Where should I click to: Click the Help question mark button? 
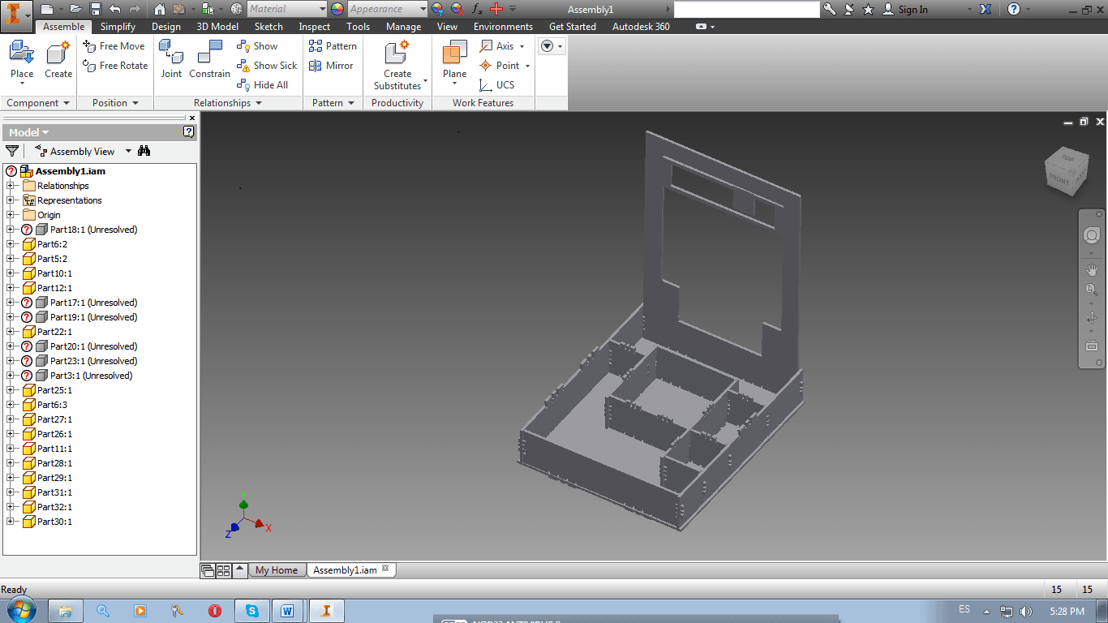coord(1014,9)
